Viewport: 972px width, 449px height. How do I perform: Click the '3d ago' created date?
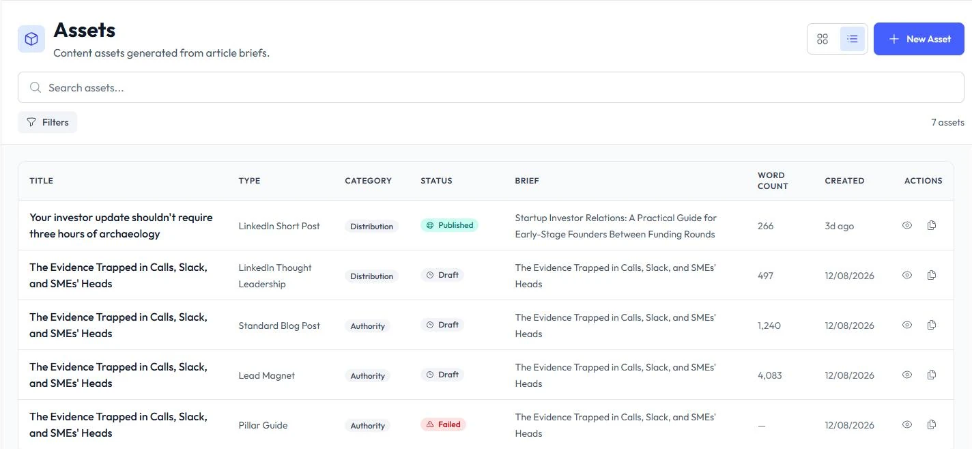(839, 226)
